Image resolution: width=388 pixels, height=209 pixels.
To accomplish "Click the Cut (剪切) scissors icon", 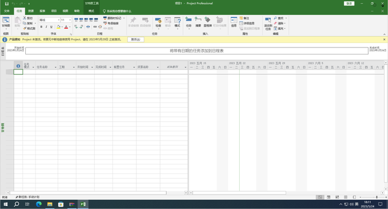I will pos(25,18).
